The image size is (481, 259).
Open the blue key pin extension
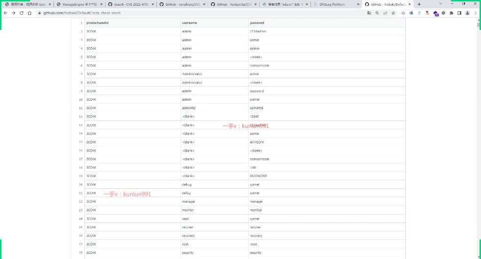419,13
